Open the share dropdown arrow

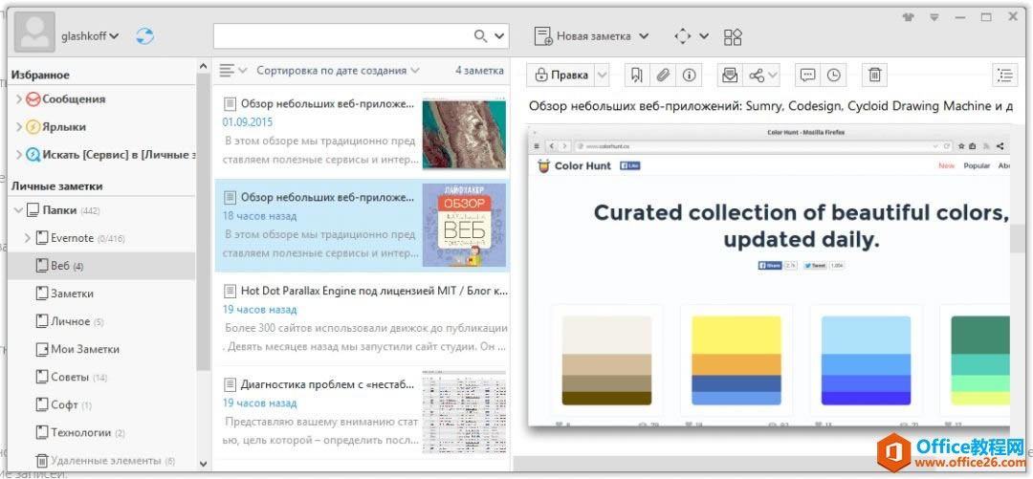point(773,76)
